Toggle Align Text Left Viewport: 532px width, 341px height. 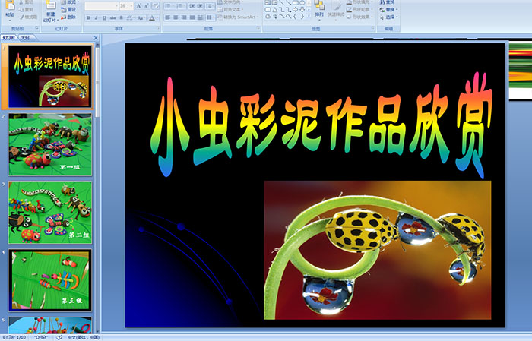point(168,17)
